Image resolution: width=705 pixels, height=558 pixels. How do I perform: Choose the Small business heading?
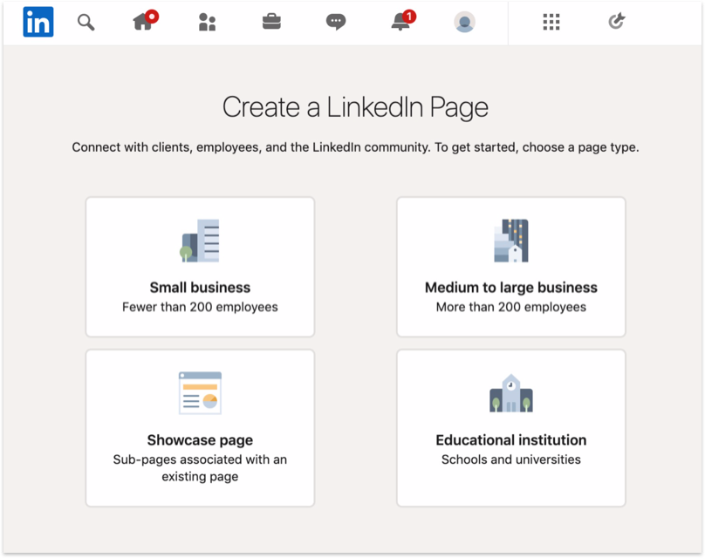[x=200, y=288]
